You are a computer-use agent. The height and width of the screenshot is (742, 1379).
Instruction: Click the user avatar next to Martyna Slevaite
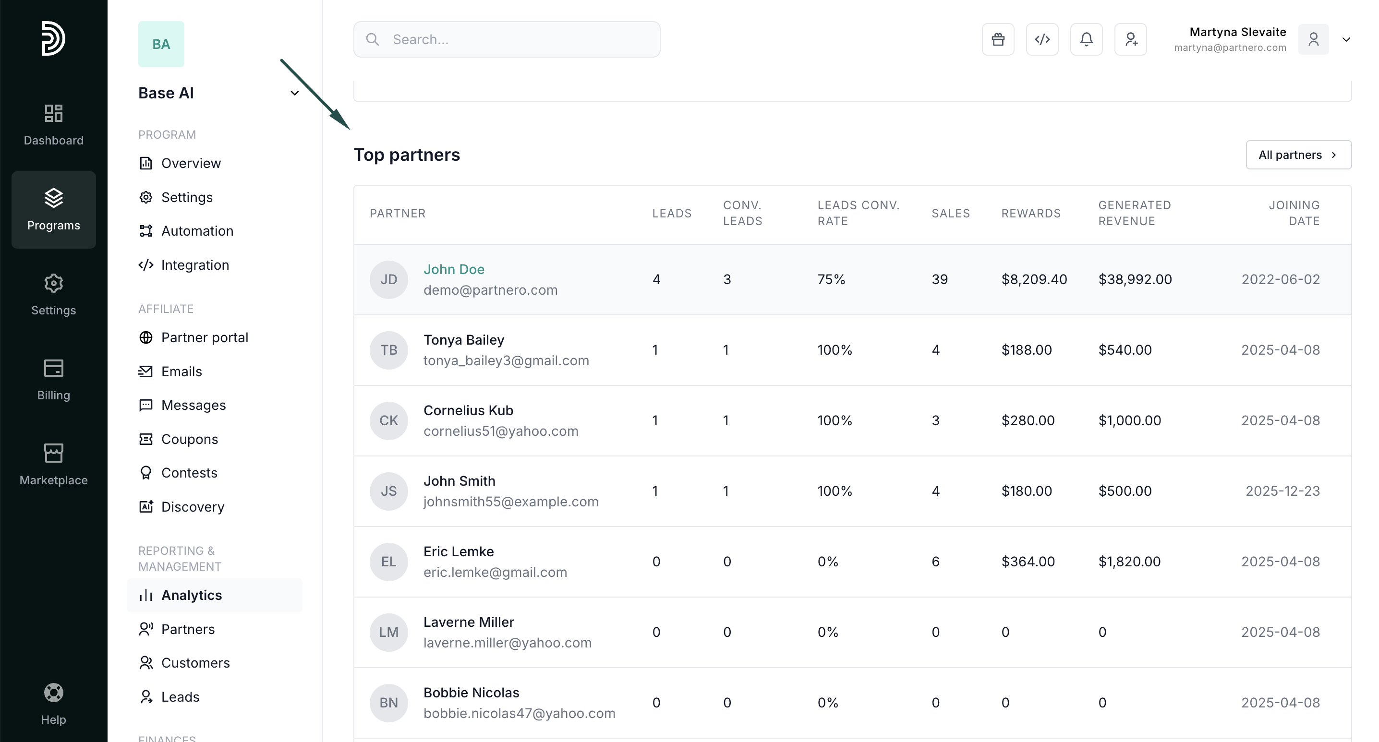pyautogui.click(x=1313, y=39)
